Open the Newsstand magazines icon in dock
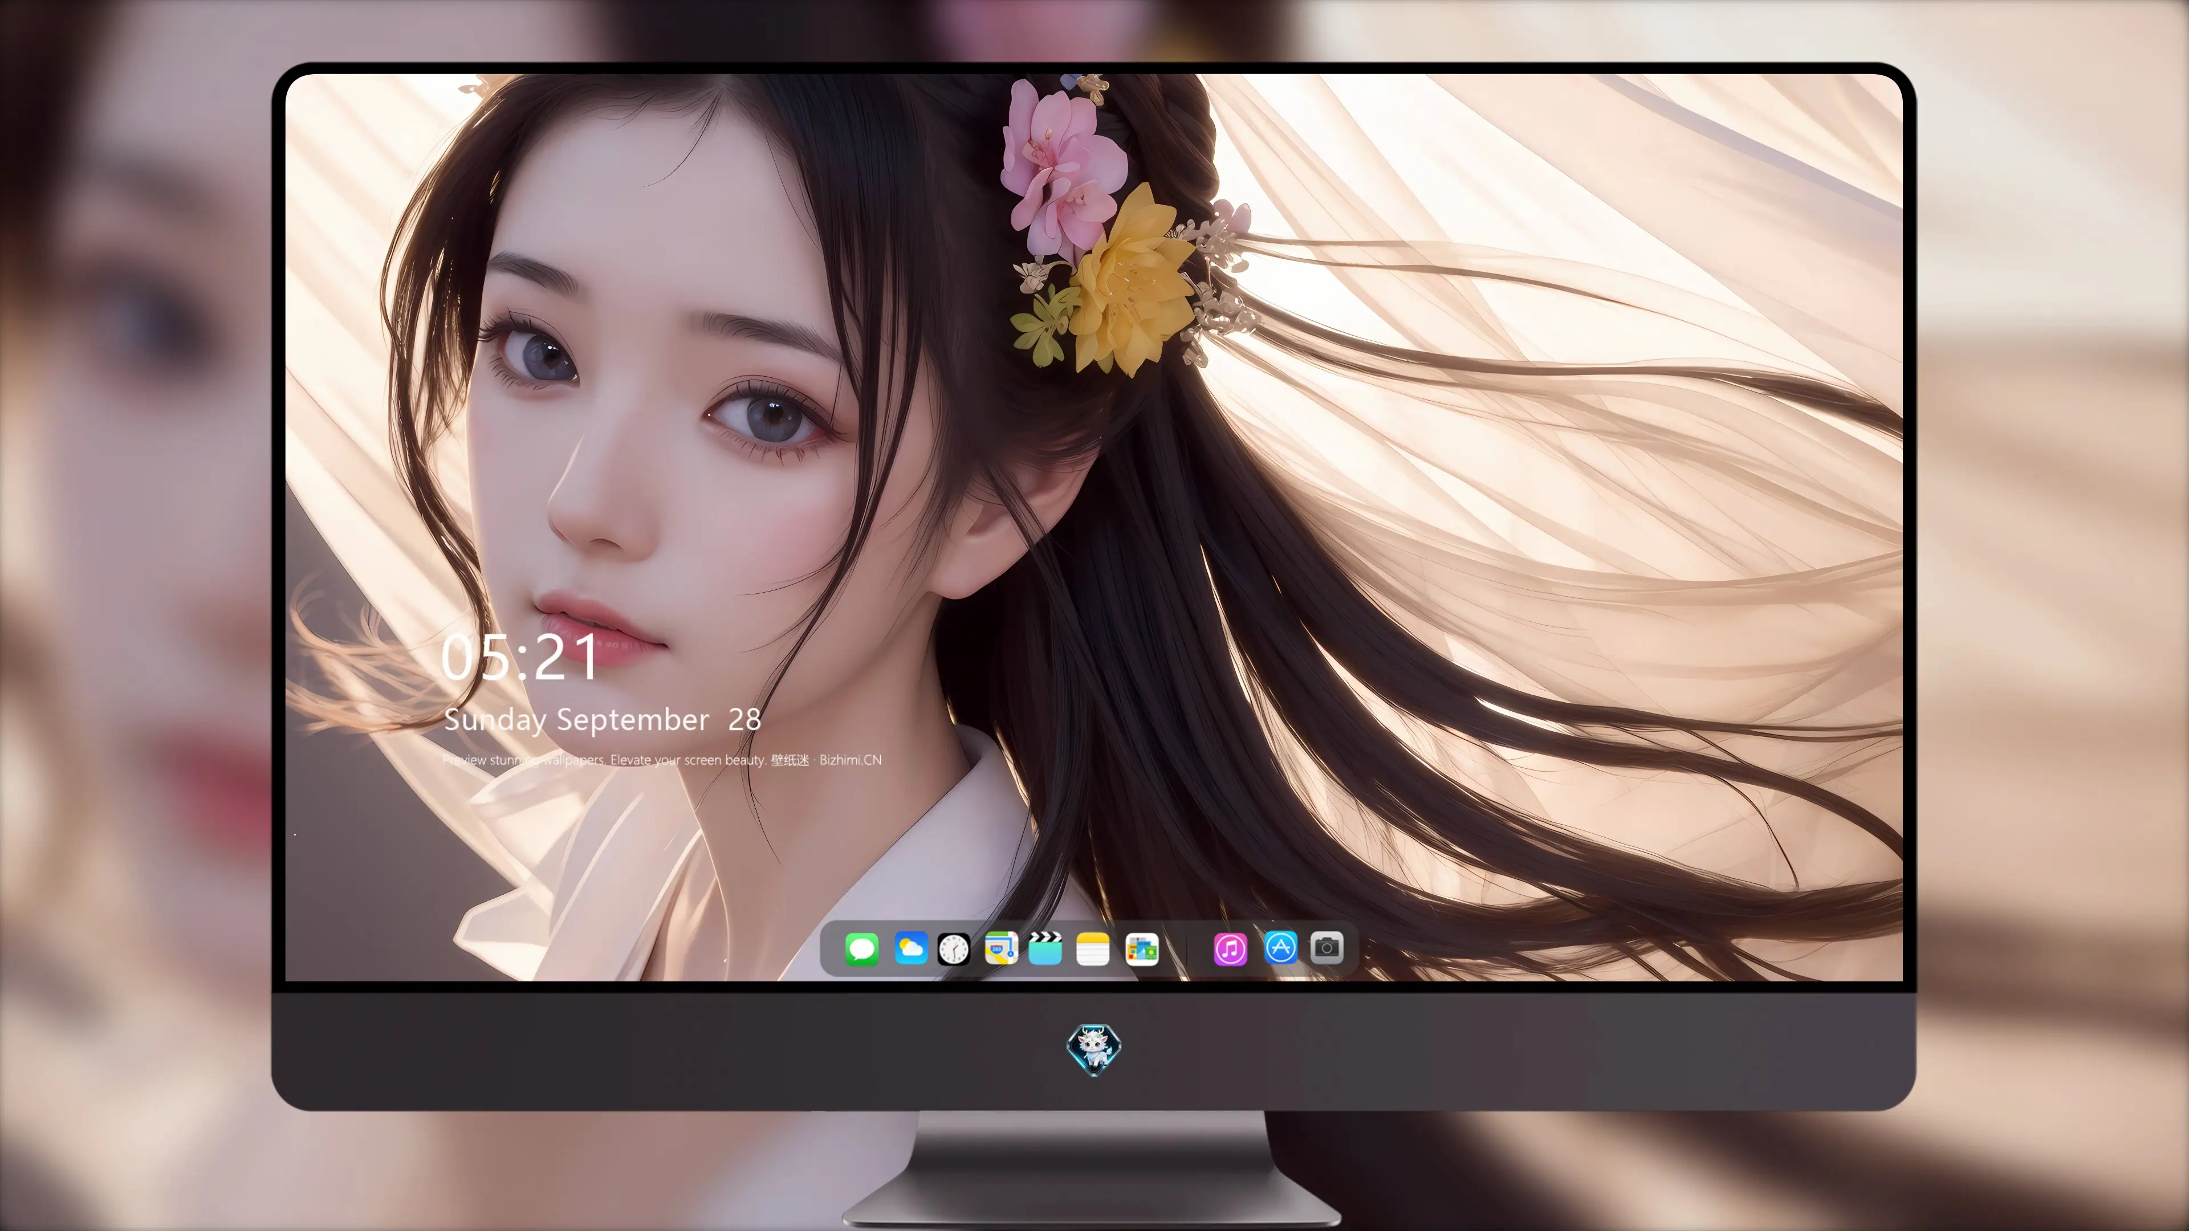Viewport: 2189px width, 1231px height. click(1141, 949)
